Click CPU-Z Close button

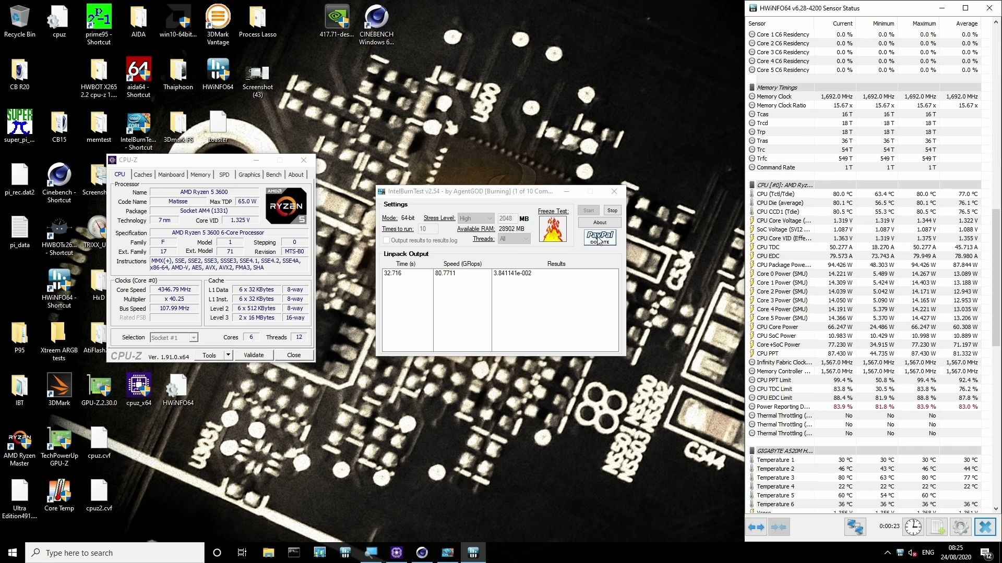click(294, 355)
